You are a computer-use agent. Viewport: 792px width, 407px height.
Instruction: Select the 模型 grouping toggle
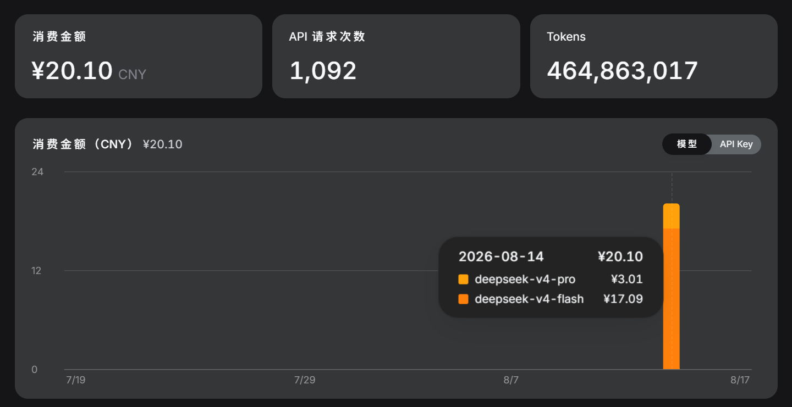pos(687,144)
